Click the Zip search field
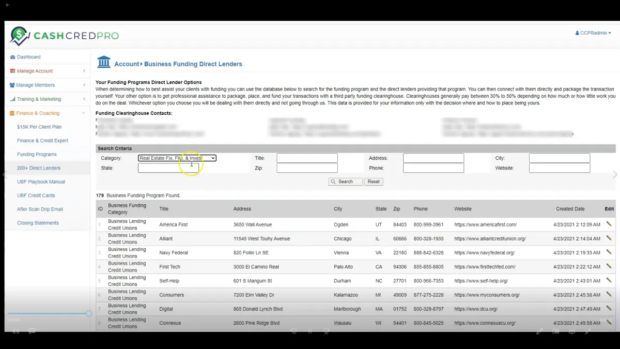620x349 pixels. pos(307,168)
